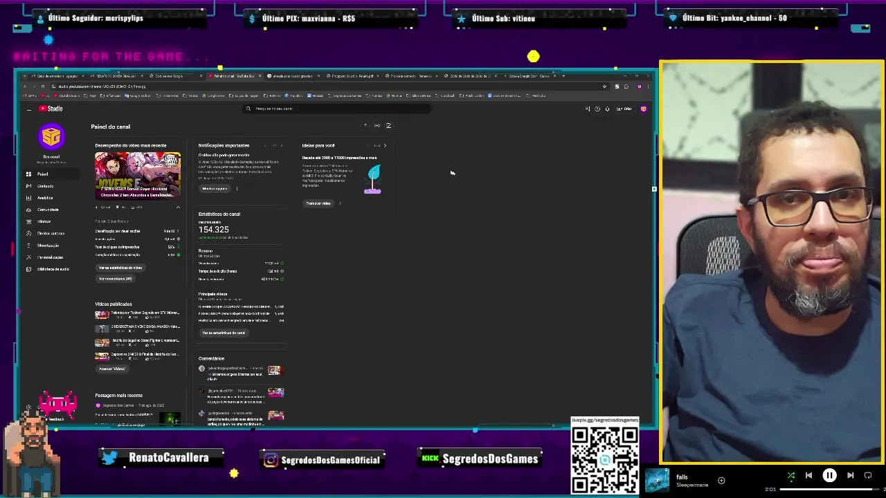886x498 pixels.
Task: Click the go live icon on dashboard
Action: click(x=377, y=126)
